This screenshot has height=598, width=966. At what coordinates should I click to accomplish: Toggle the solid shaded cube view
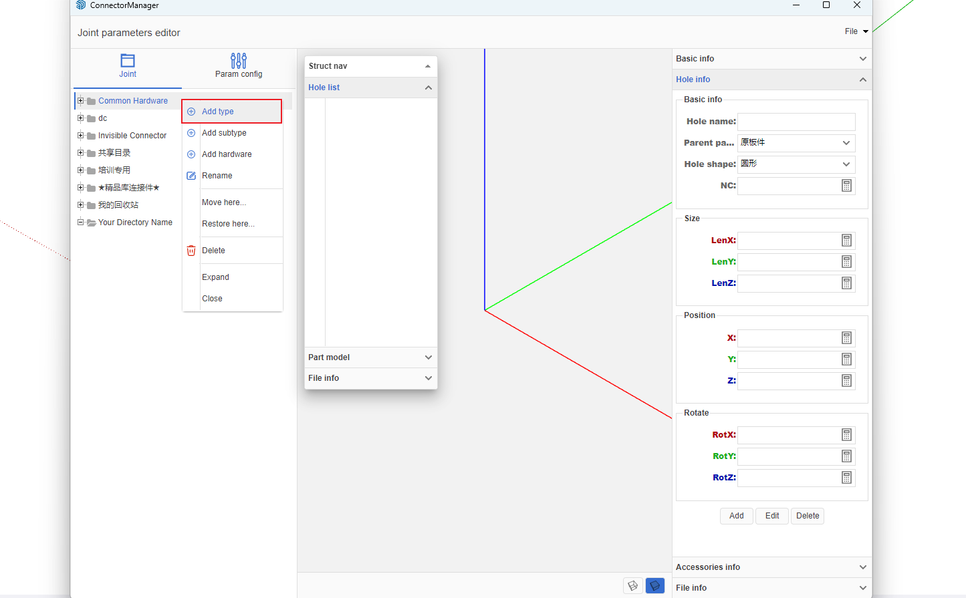655,586
